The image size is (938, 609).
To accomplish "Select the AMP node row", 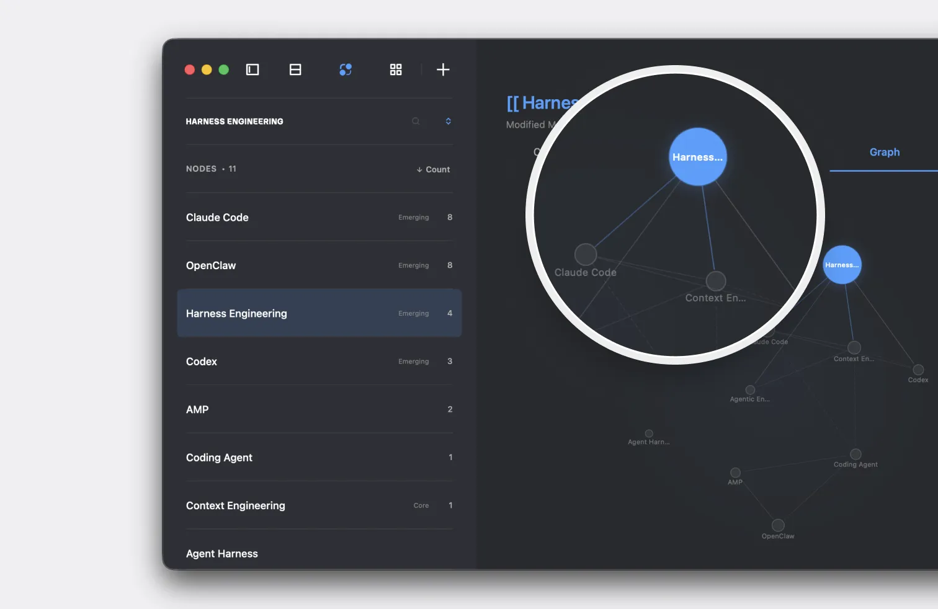I will tap(319, 409).
